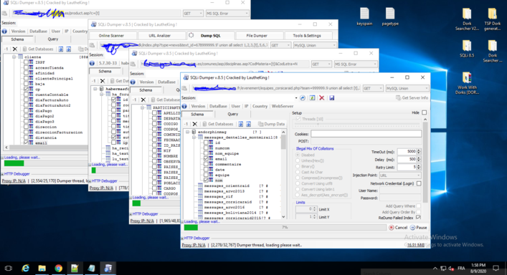Check the IRPF column in cliente table
Screen dimensions: 507x275
click(x=27, y=62)
